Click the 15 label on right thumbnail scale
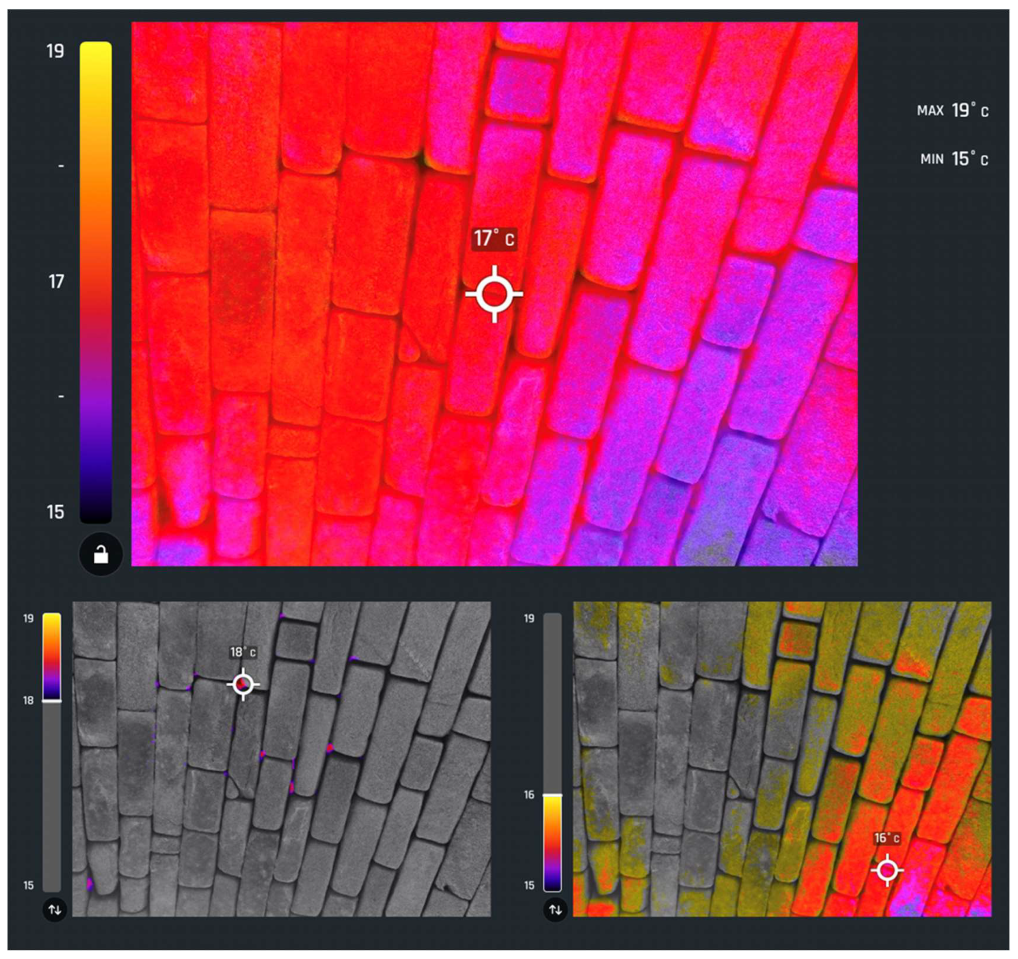This screenshot has height=959, width=1018. click(x=529, y=885)
